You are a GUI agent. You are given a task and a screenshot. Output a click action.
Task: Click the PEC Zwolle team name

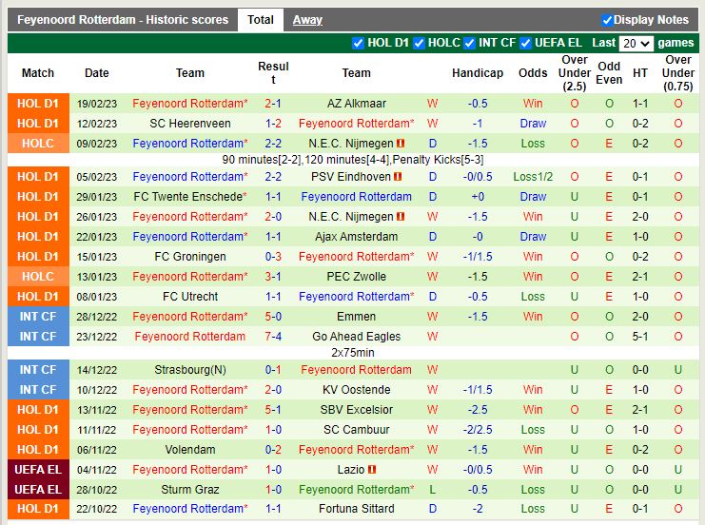357,277
